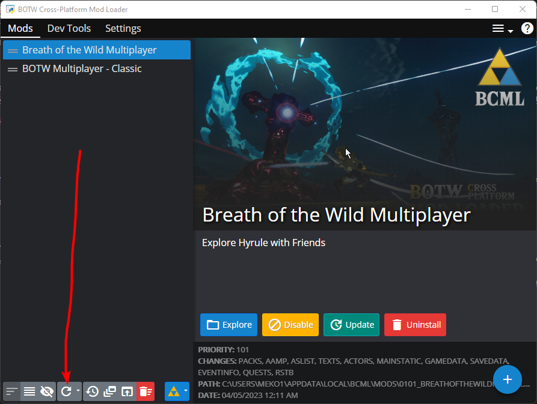Close the BOTW Cross-Platform Mod Loader window

pos(523,9)
